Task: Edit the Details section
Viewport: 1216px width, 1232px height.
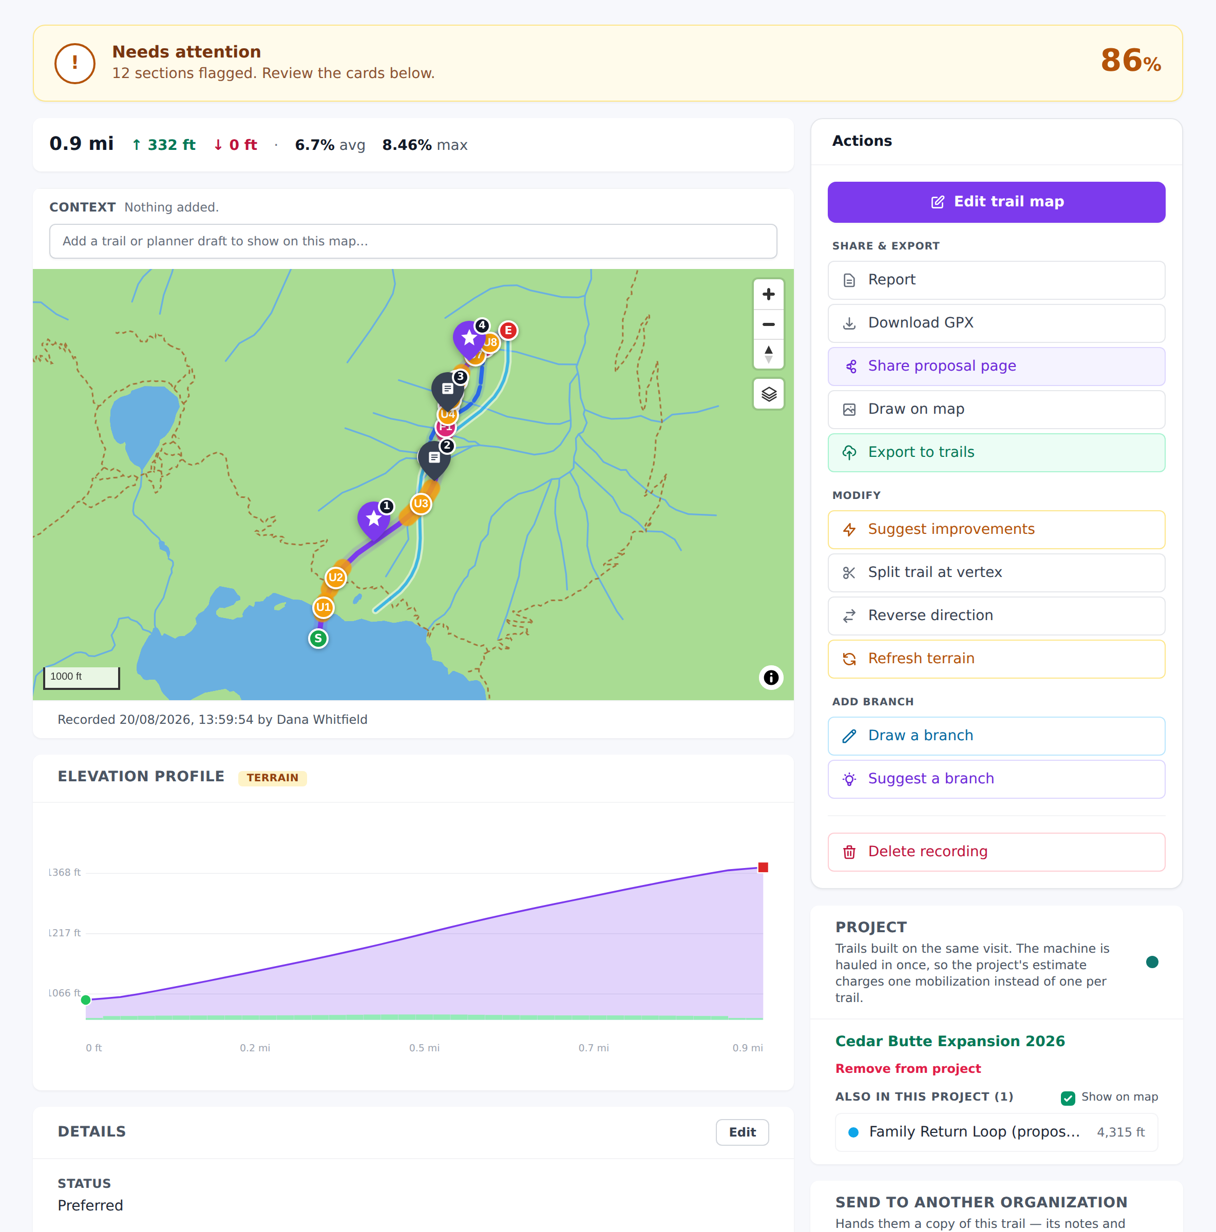Action: pyautogui.click(x=742, y=1132)
